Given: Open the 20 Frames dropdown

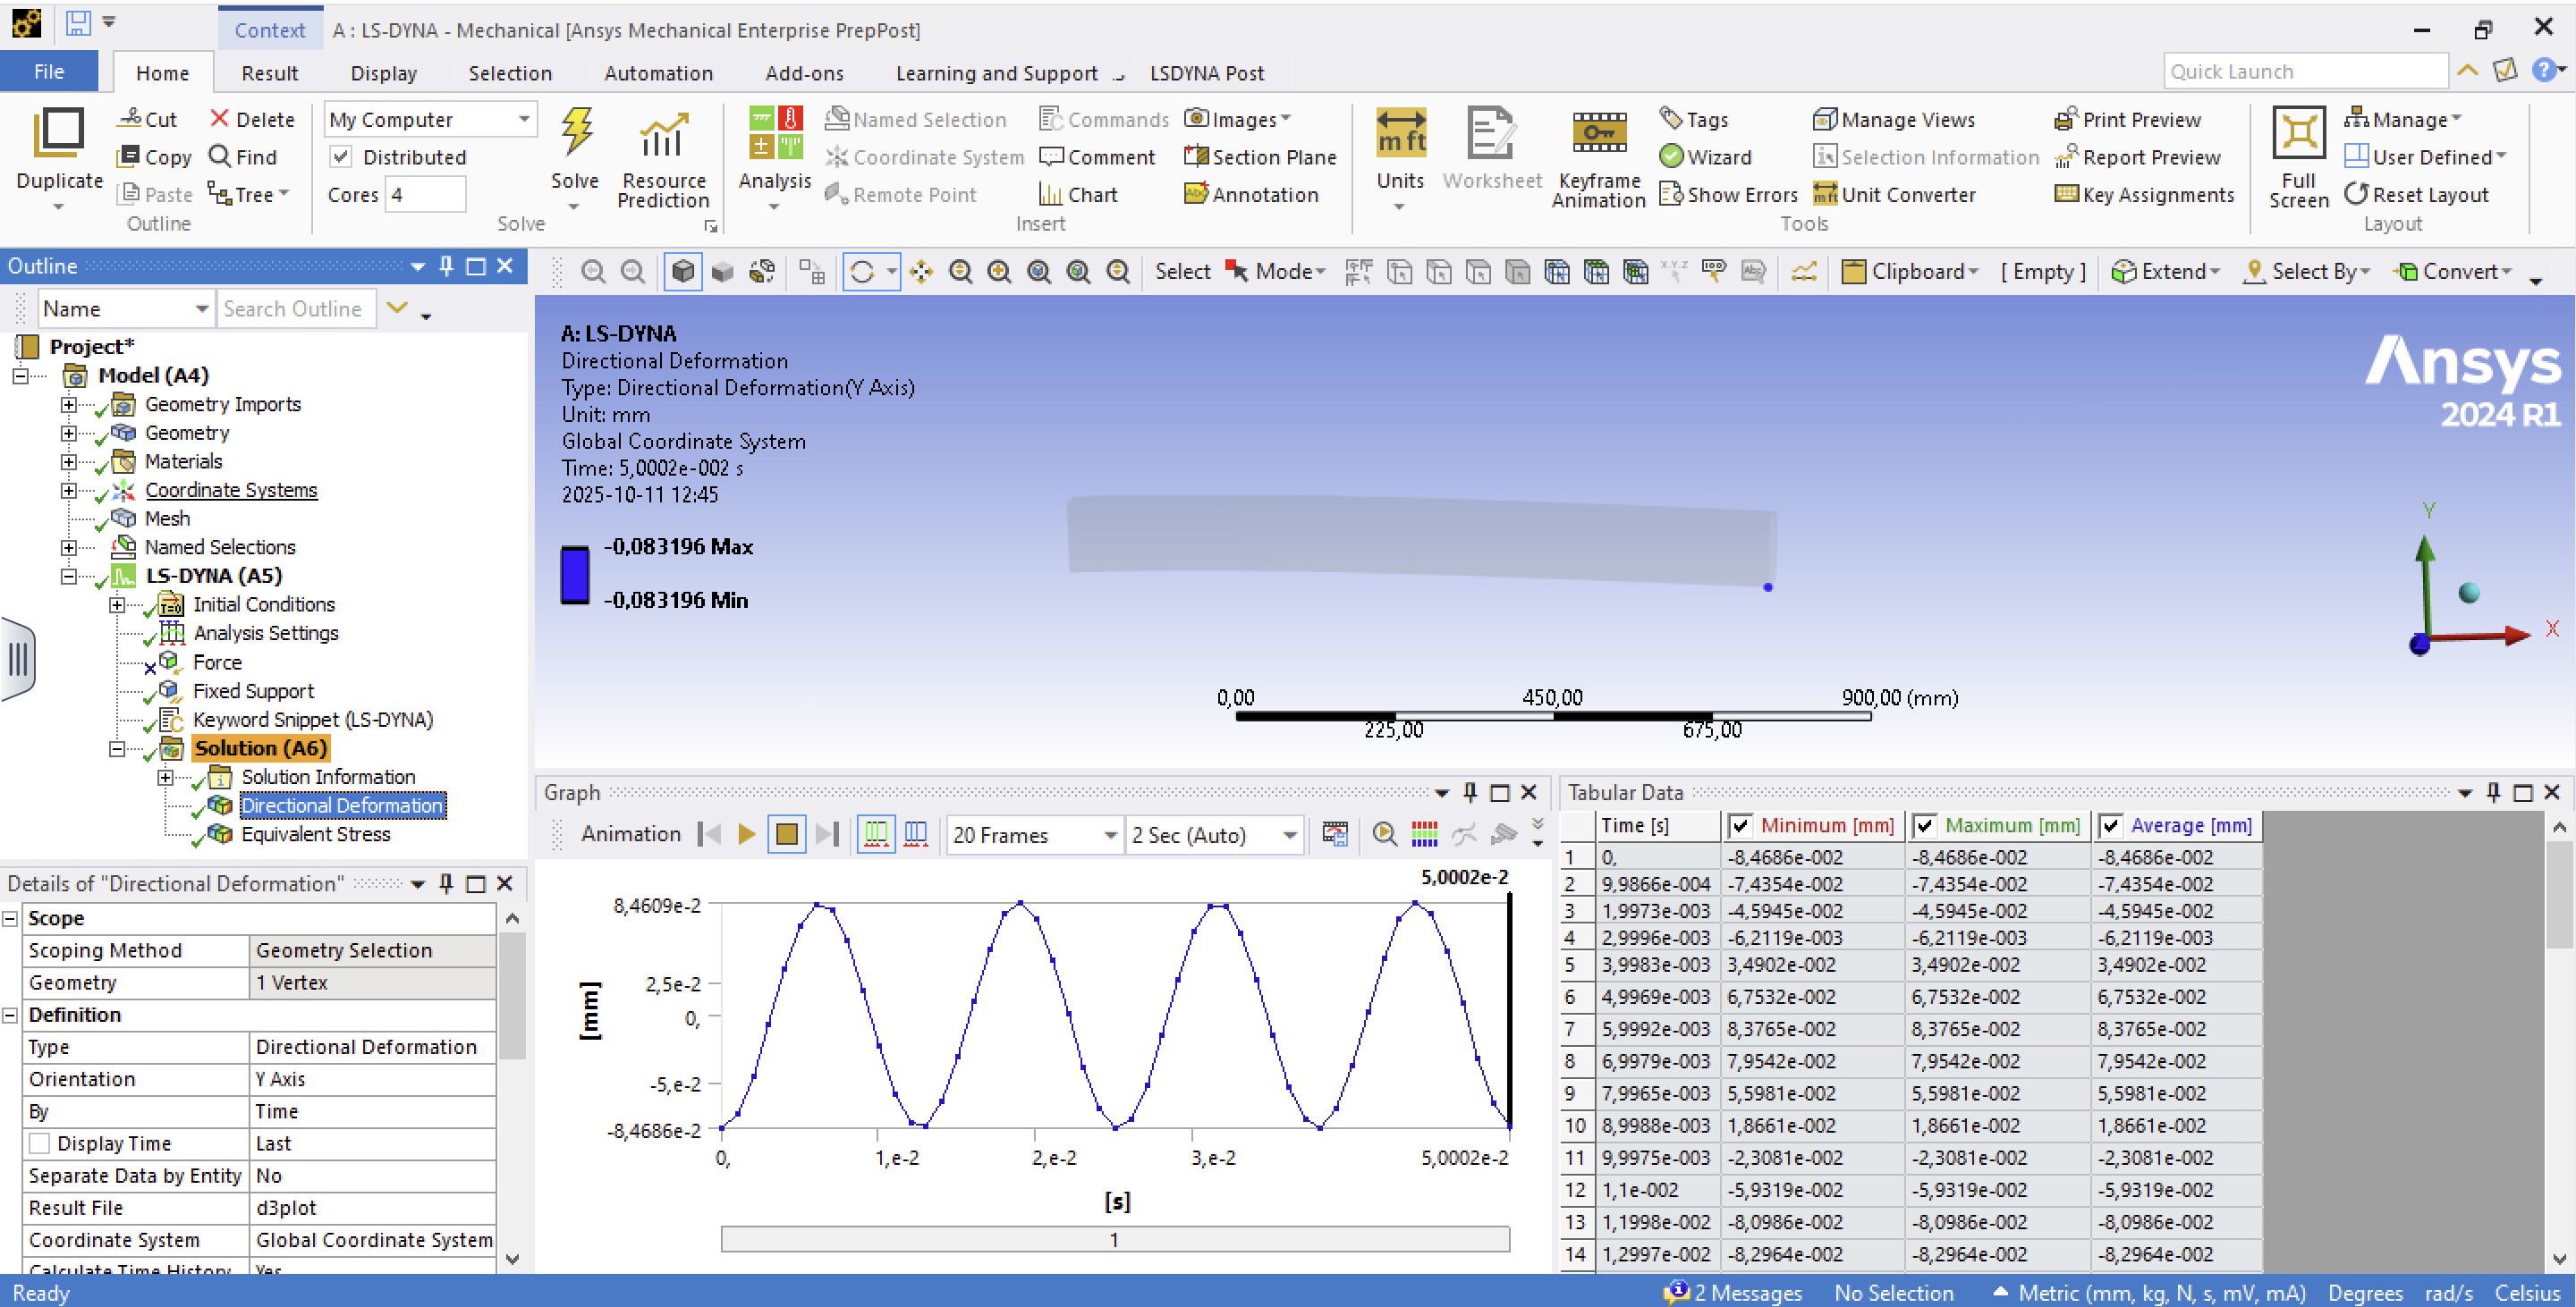Looking at the screenshot, I should [1110, 834].
